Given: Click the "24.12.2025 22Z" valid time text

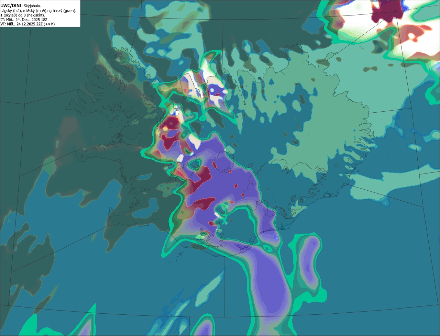Looking at the screenshot, I should [x=30, y=24].
